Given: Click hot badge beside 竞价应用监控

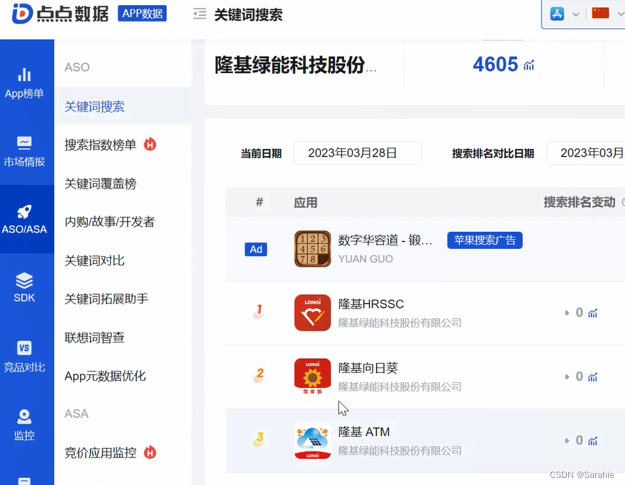Looking at the screenshot, I should [150, 452].
